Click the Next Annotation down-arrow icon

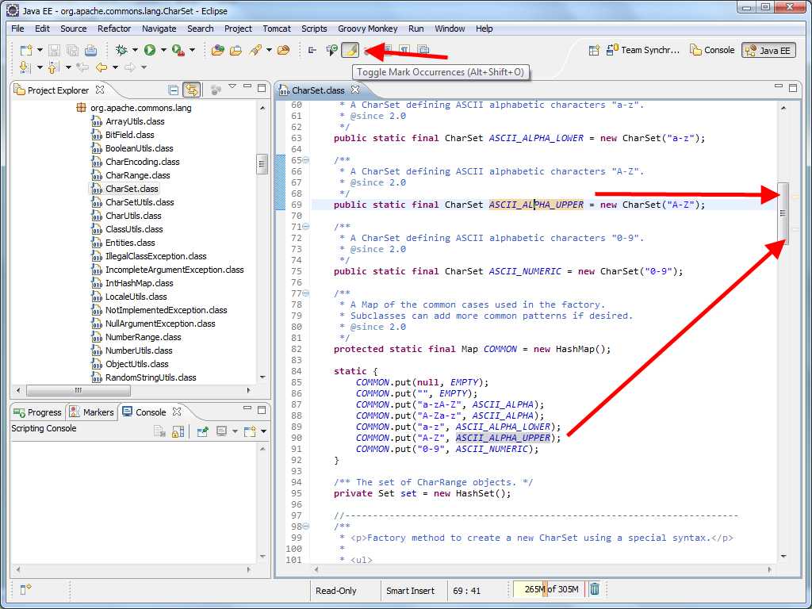[x=24, y=67]
